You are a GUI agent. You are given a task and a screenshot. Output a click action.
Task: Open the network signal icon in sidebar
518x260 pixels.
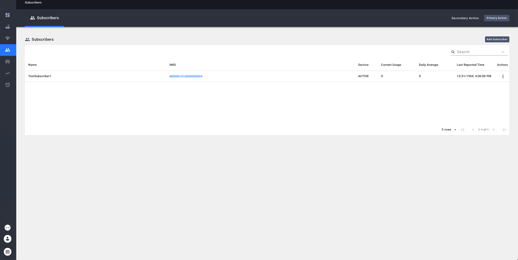(8, 38)
